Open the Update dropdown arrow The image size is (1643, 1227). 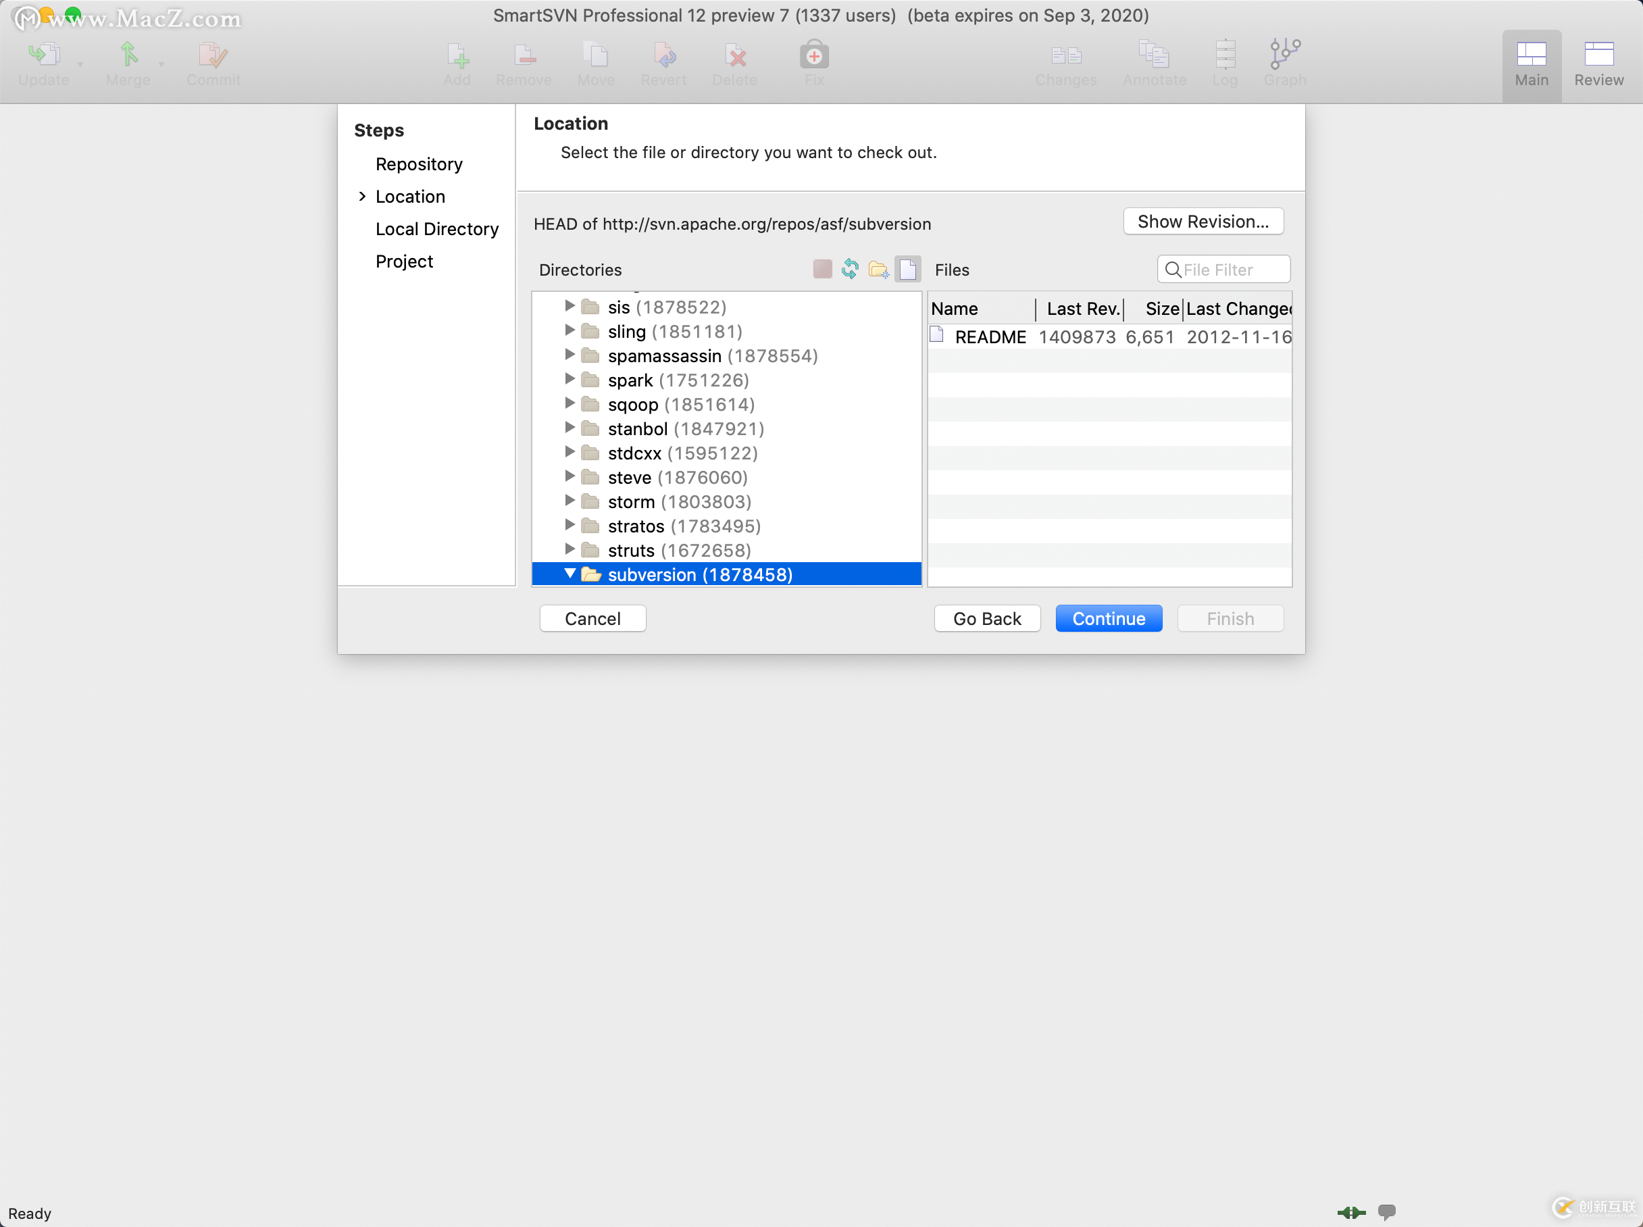click(80, 65)
